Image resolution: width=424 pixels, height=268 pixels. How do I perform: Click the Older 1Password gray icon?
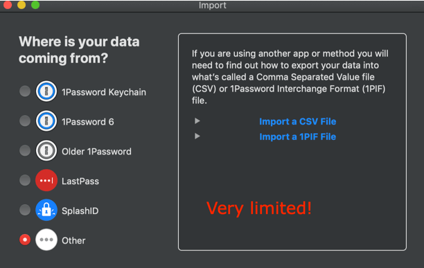coord(46,150)
